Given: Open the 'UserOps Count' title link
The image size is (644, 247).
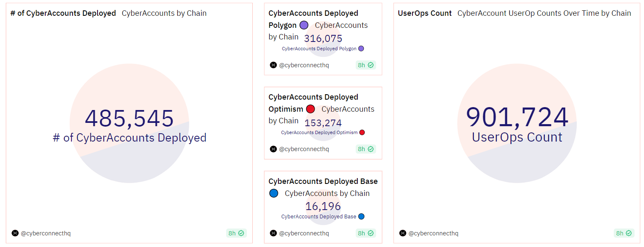Looking at the screenshot, I should 424,13.
